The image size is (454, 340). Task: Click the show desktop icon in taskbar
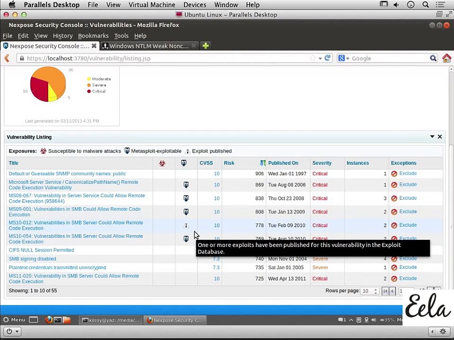coord(34,320)
